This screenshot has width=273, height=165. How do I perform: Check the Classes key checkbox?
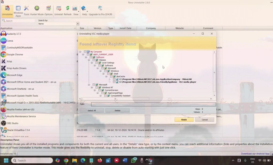click(94, 60)
